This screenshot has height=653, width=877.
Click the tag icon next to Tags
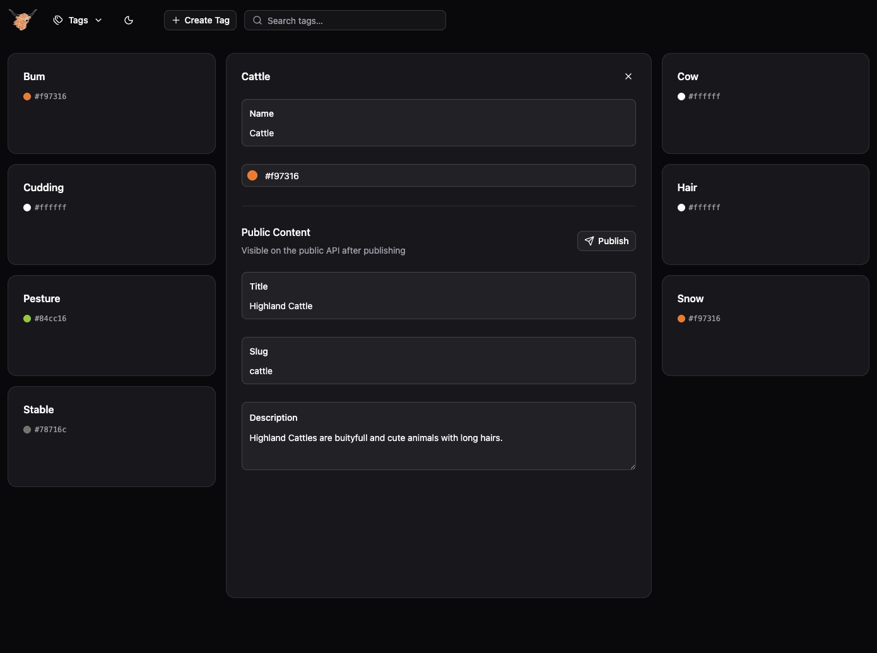point(58,20)
